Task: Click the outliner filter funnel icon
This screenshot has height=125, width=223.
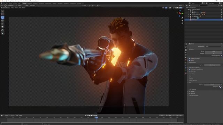Action: (x=219, y=6)
